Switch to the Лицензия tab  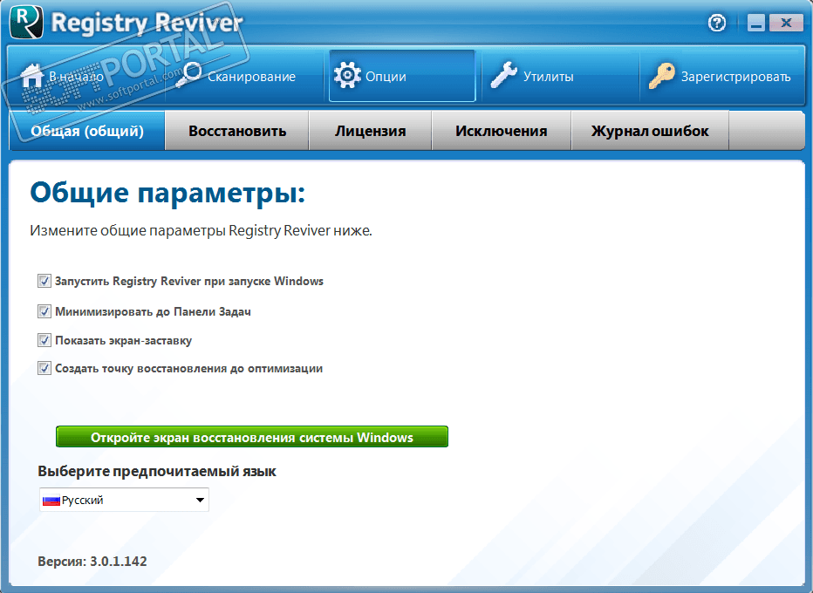tap(370, 131)
